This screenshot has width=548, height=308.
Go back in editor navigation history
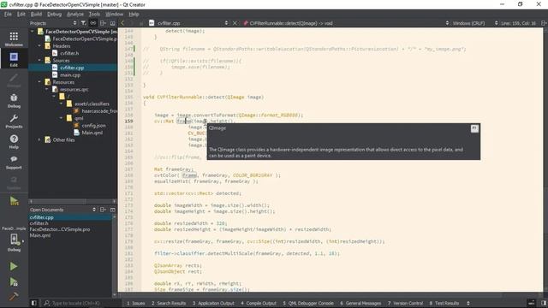(122, 23)
